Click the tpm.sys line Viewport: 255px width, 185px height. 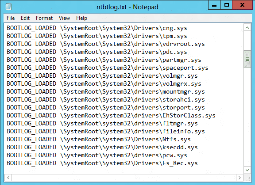pyautogui.click(x=97, y=36)
